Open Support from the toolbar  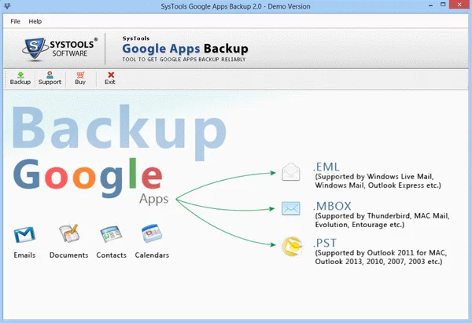pos(50,79)
